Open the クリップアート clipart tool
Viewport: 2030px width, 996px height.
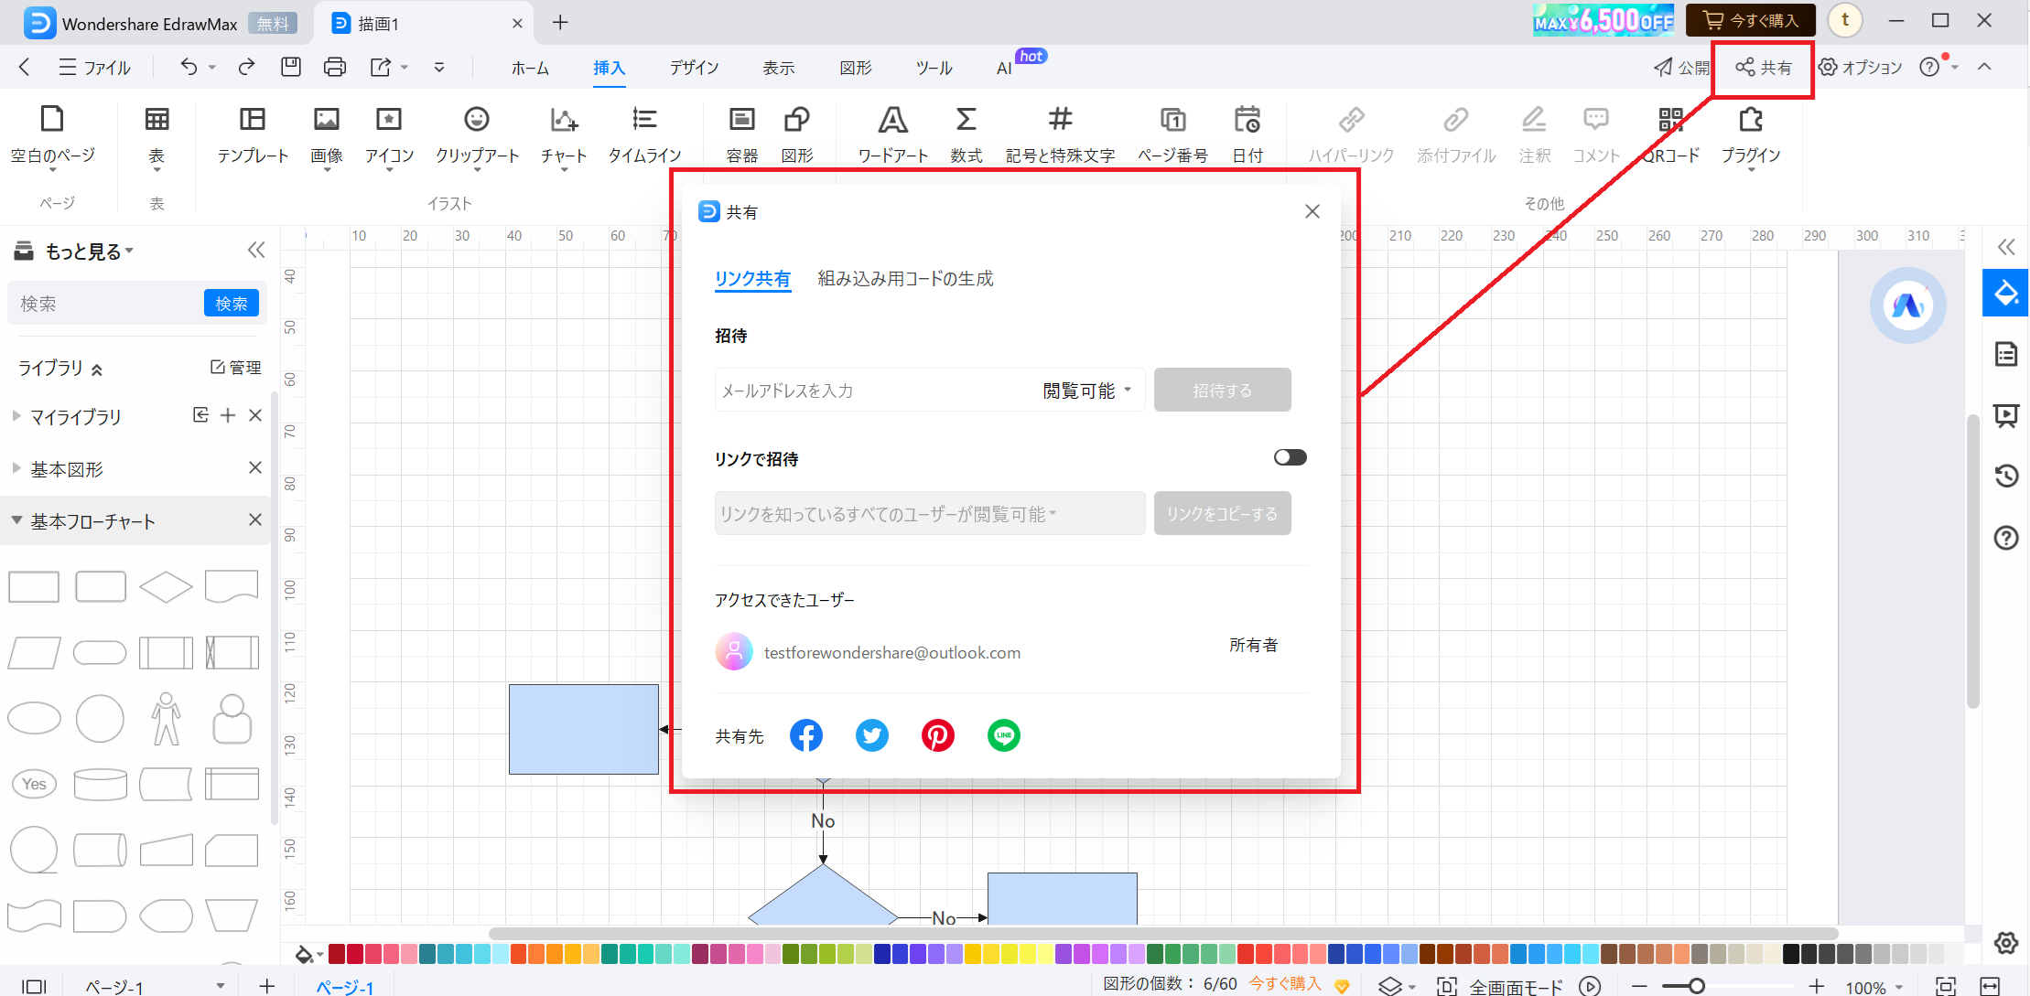coord(477,135)
